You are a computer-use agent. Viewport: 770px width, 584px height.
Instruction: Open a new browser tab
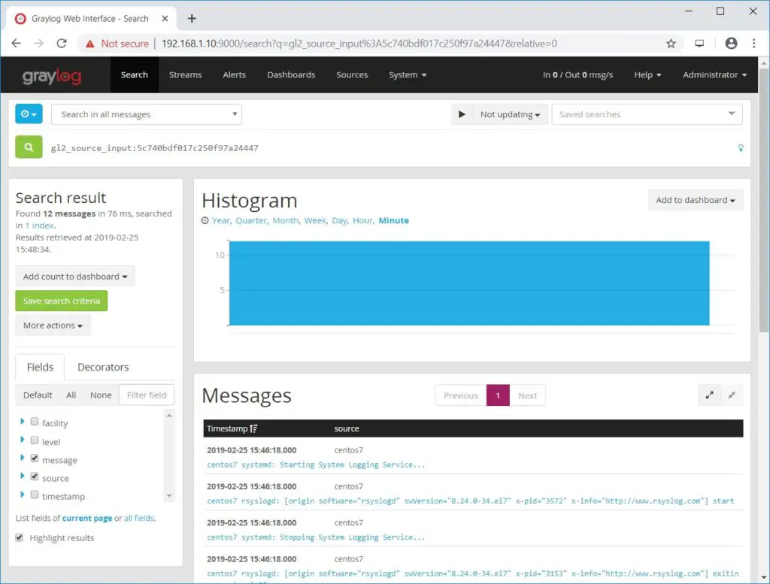(192, 18)
